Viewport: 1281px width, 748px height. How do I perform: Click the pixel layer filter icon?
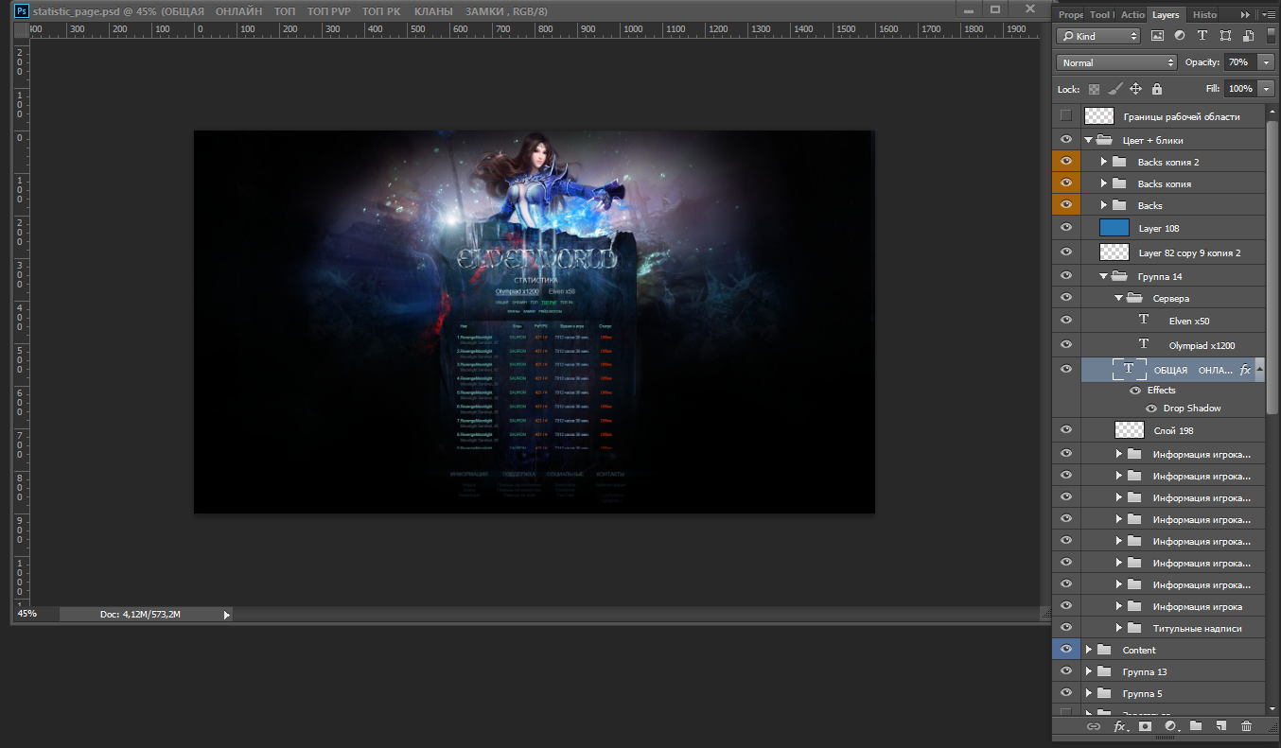click(1157, 36)
